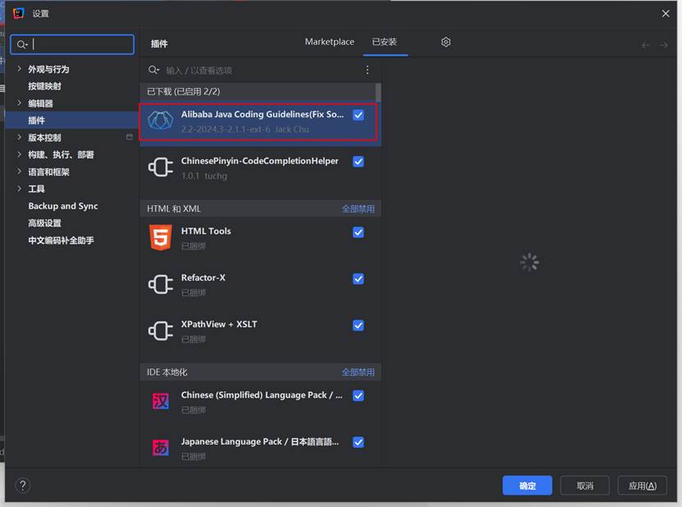Click the loading progress spinner

pyautogui.click(x=529, y=262)
